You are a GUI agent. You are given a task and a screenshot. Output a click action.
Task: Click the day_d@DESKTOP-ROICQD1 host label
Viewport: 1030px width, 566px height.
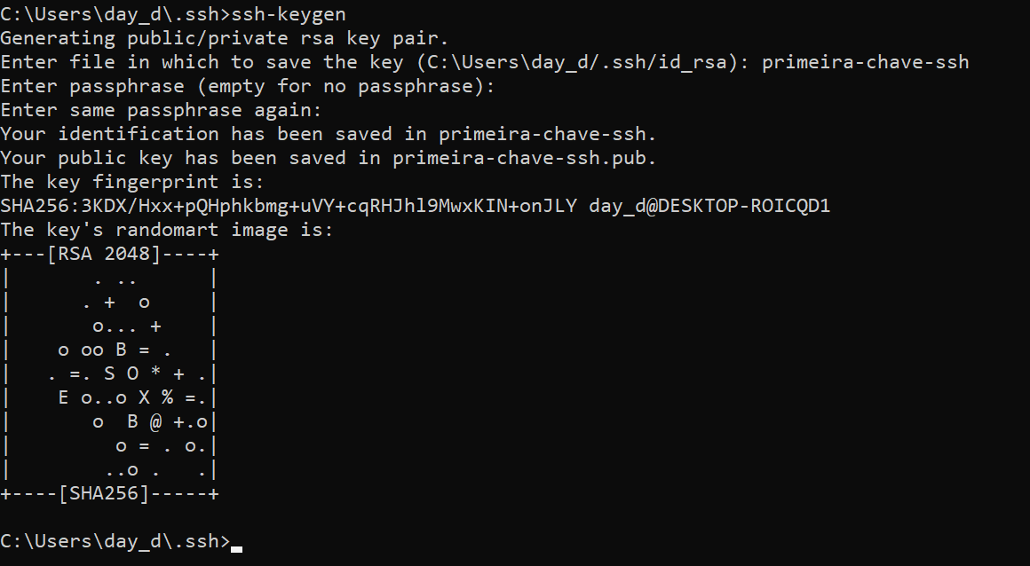[709, 206]
